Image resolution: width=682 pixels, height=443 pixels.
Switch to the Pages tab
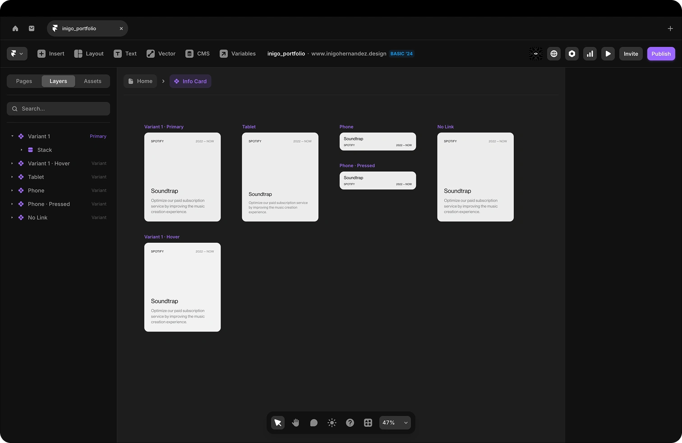[x=23, y=81]
